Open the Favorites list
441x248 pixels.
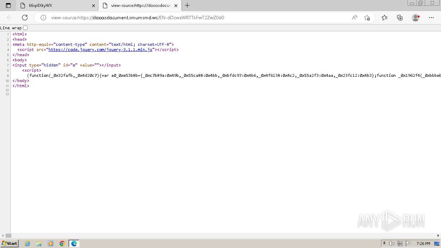384,18
